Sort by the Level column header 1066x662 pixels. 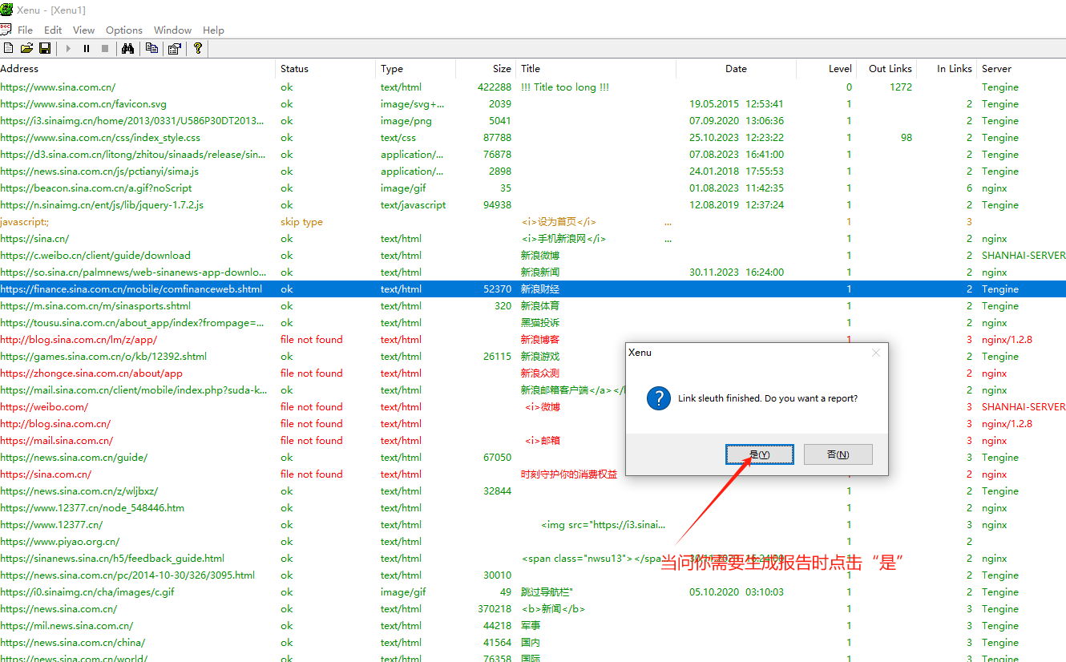click(x=826, y=69)
